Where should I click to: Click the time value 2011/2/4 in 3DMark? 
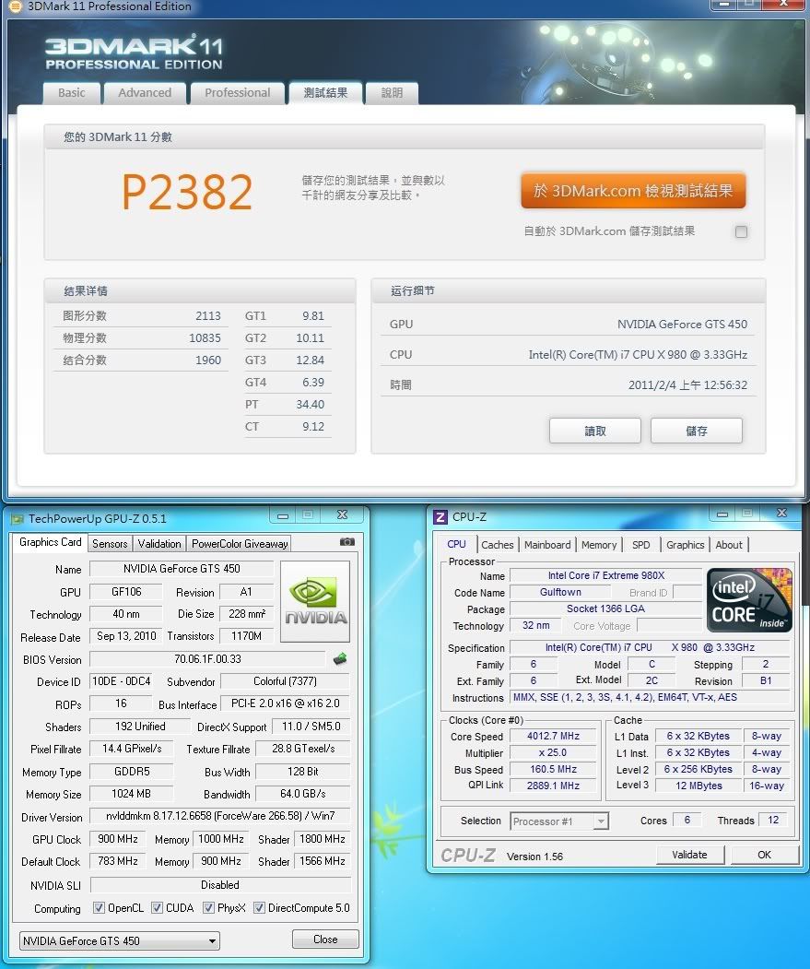(687, 385)
